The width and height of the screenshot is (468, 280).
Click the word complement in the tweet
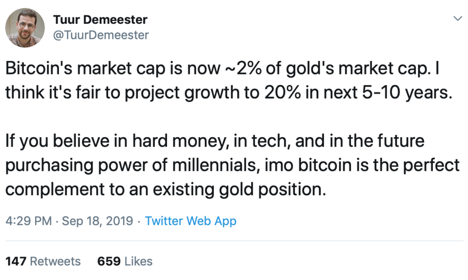(55, 190)
